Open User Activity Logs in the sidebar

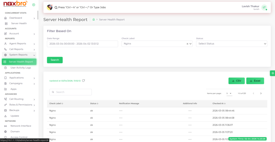[x=21, y=68]
